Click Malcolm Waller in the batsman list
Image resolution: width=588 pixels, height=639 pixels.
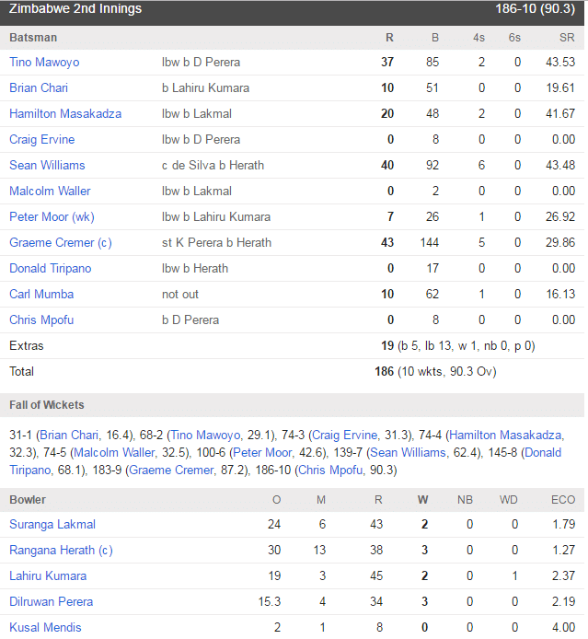50,191
